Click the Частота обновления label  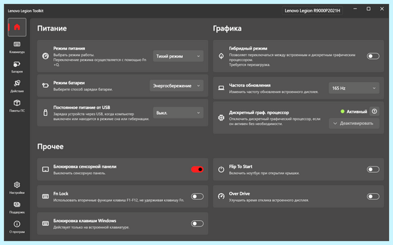coord(250,85)
